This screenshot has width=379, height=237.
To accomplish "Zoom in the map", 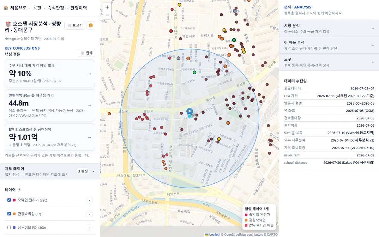I will 107,7.
